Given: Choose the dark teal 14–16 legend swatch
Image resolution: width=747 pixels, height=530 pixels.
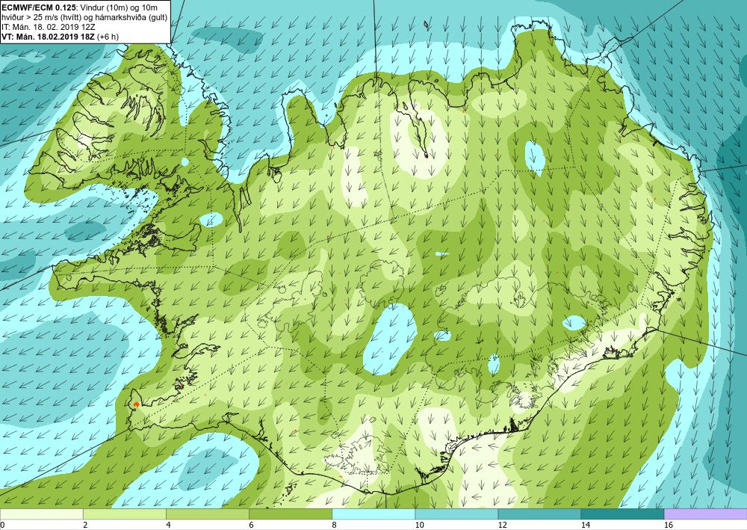Looking at the screenshot, I should [622, 514].
